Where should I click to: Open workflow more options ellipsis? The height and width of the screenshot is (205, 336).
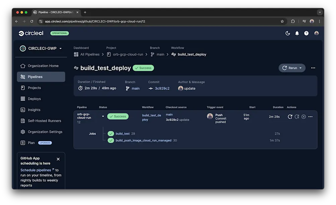[313, 68]
